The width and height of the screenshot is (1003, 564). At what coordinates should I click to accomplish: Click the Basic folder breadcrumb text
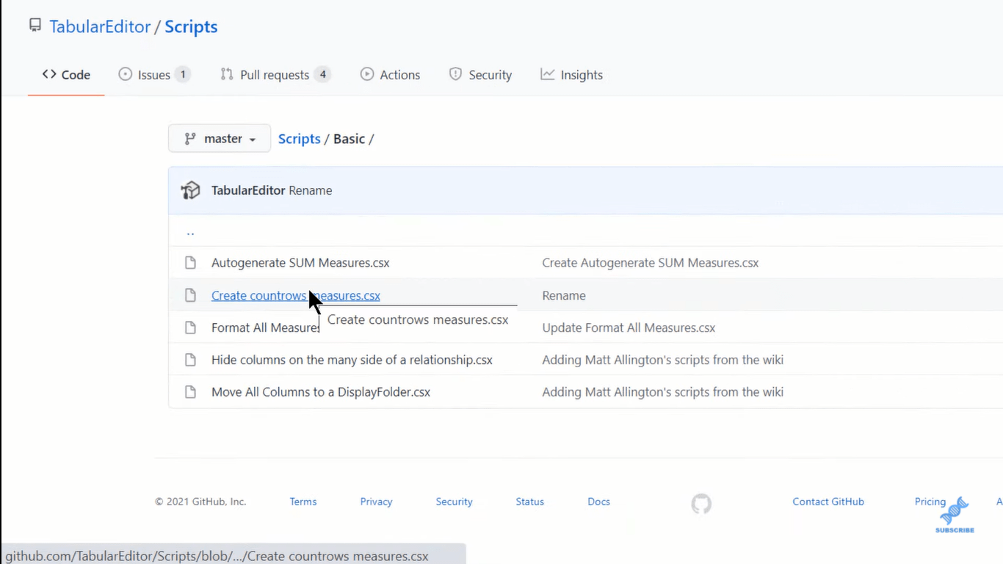pyautogui.click(x=349, y=139)
